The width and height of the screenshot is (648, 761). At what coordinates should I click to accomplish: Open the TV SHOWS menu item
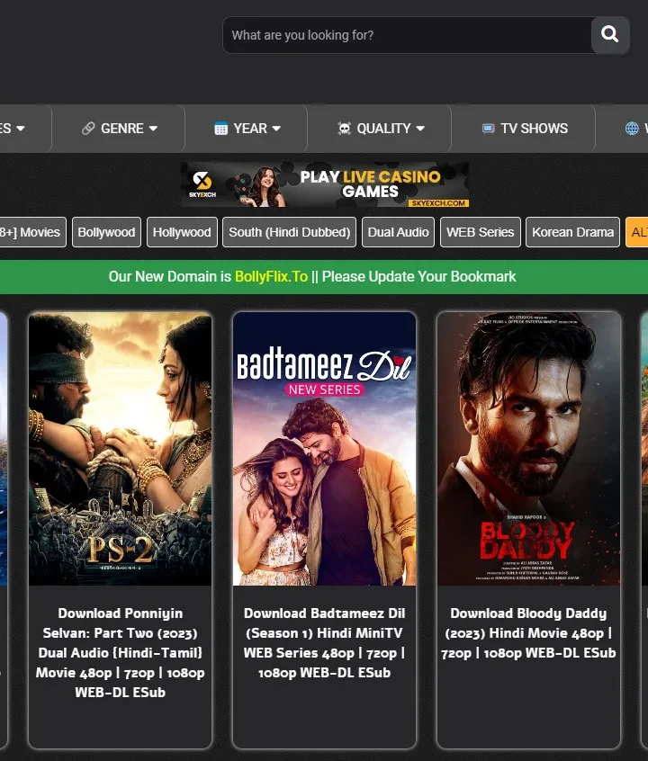pyautogui.click(x=524, y=129)
